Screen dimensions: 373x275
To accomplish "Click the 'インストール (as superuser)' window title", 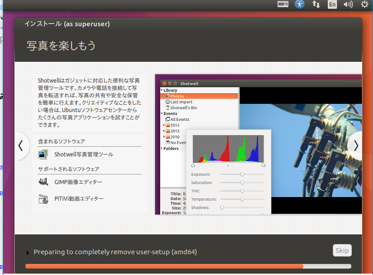I will (x=67, y=24).
